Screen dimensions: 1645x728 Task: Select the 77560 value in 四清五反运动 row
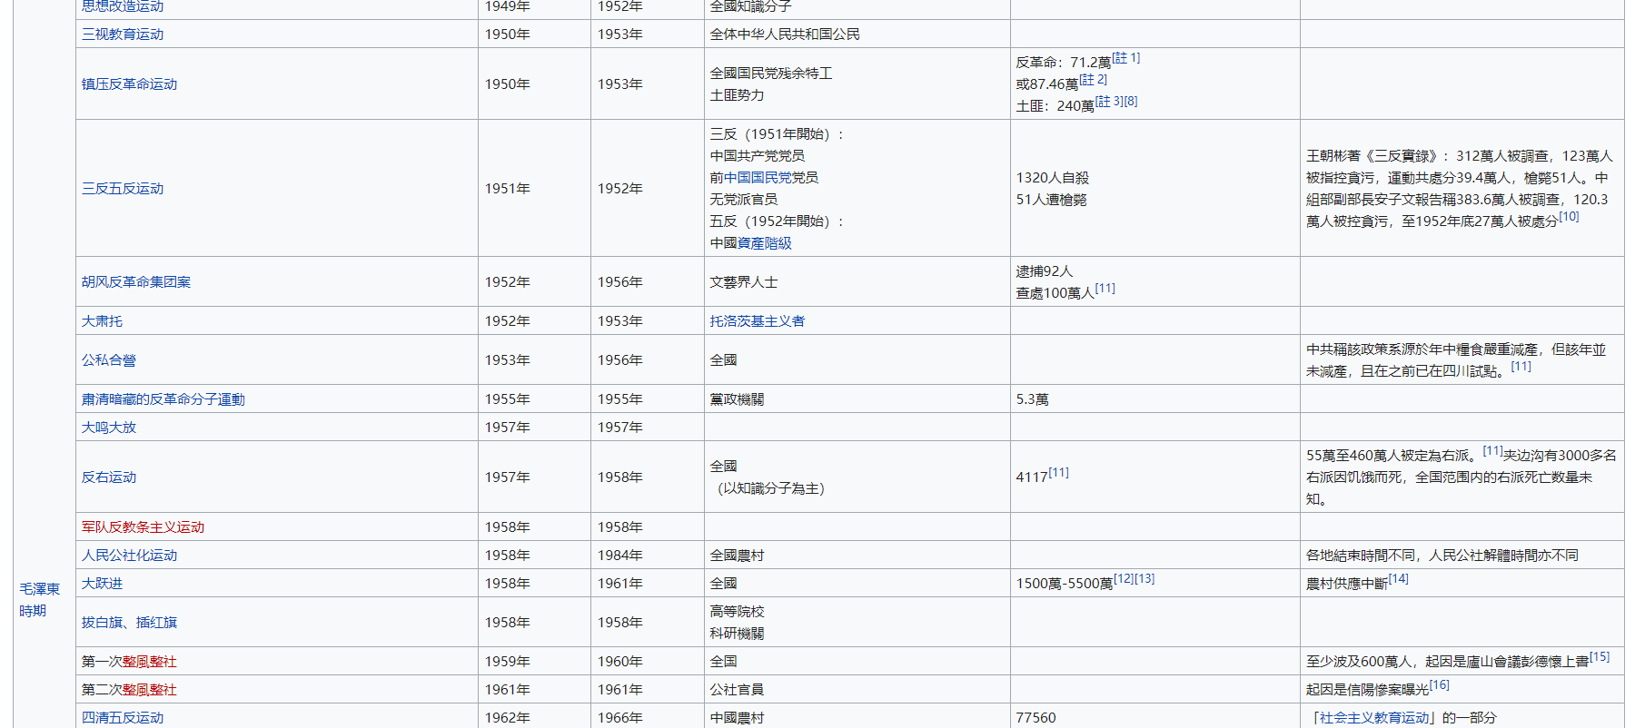coord(1036,718)
